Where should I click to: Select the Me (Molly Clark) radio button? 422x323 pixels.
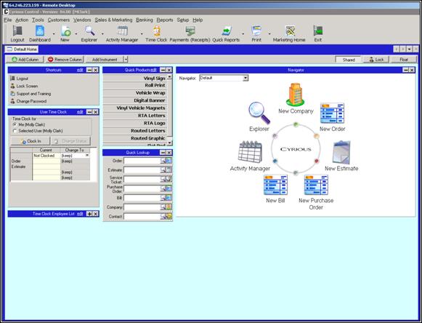tap(15, 124)
